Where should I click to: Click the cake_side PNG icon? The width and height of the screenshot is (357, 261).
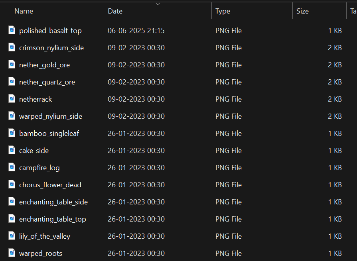point(12,150)
